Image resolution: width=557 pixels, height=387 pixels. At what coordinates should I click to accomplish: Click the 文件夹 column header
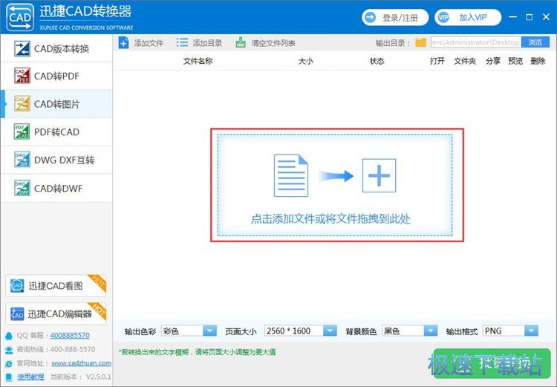coord(465,61)
